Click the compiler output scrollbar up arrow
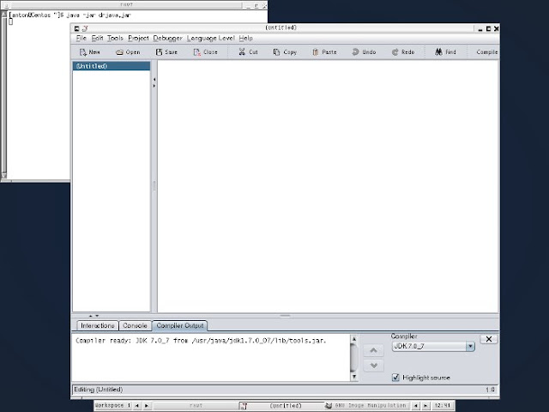The image size is (549, 412). [354, 339]
